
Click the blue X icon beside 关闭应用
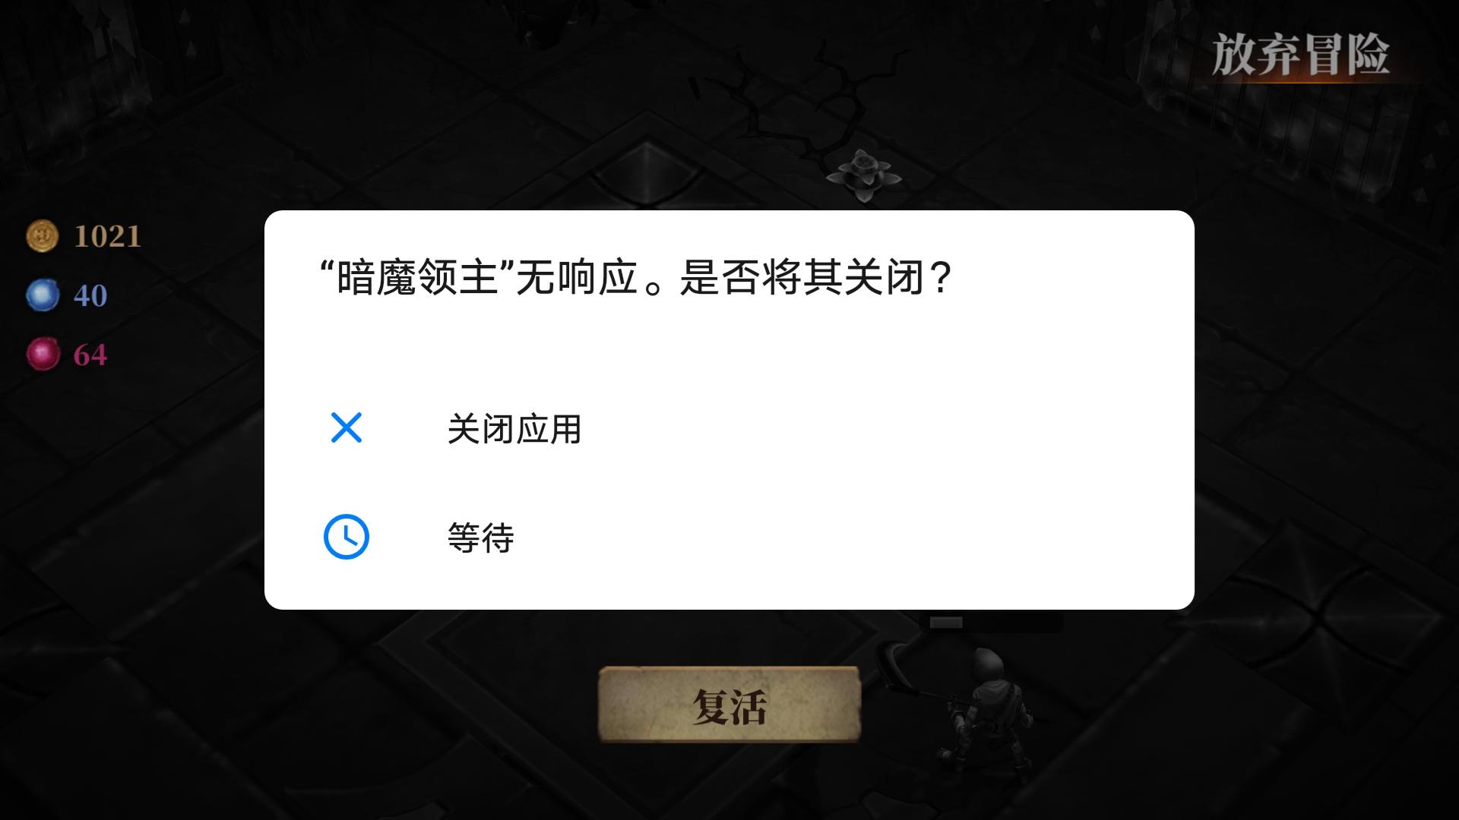(347, 428)
